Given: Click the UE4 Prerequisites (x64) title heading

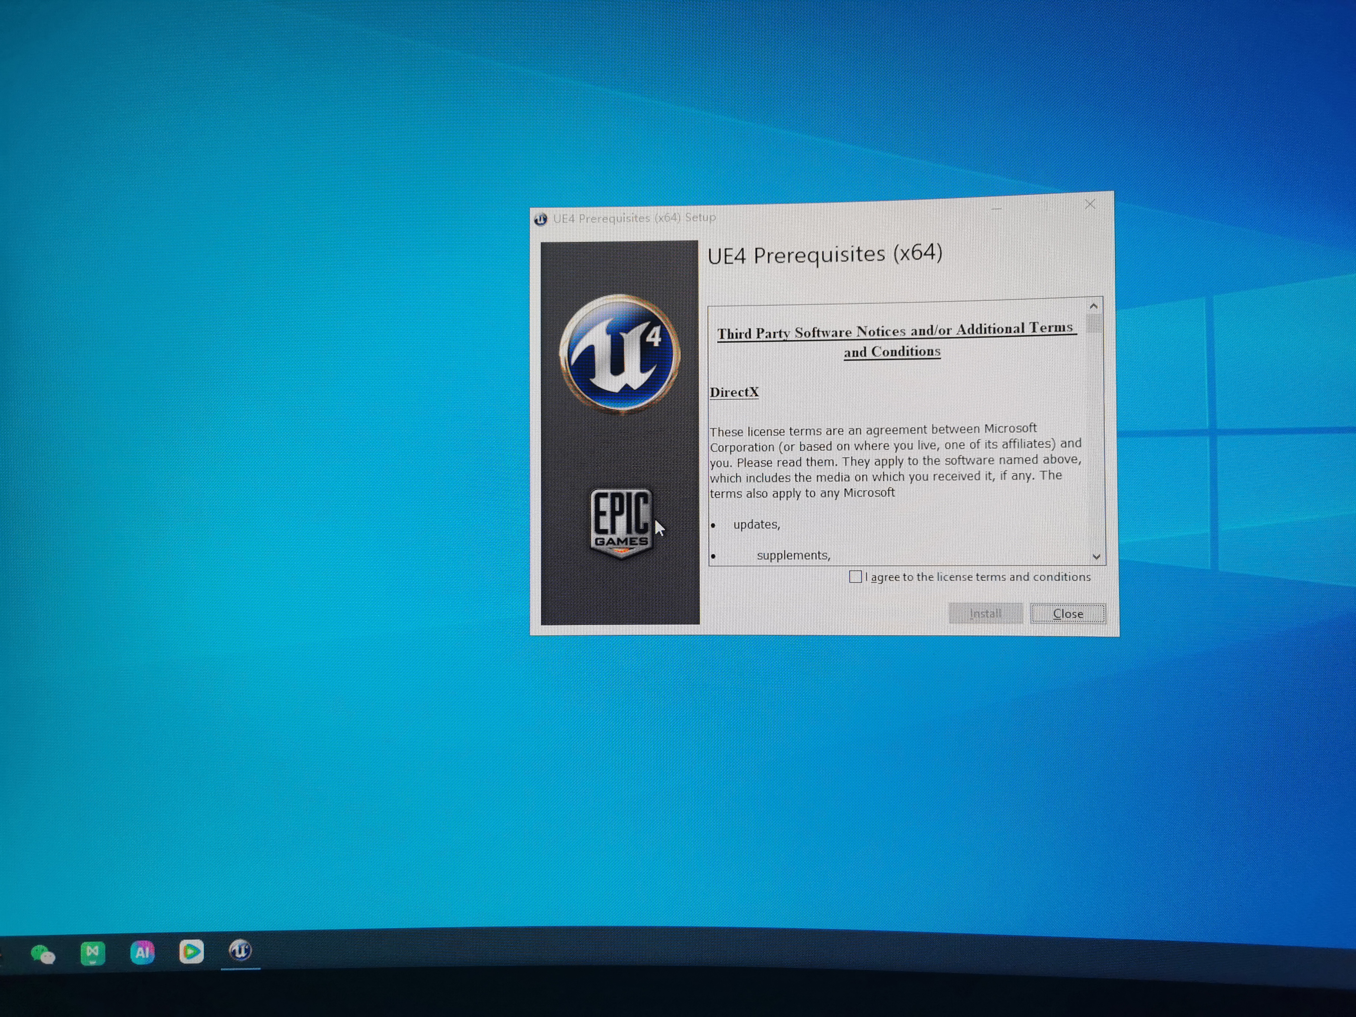Looking at the screenshot, I should [x=824, y=254].
